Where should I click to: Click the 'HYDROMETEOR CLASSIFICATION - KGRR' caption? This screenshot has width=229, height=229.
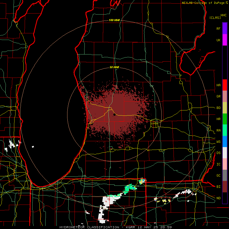(x=98, y=227)
